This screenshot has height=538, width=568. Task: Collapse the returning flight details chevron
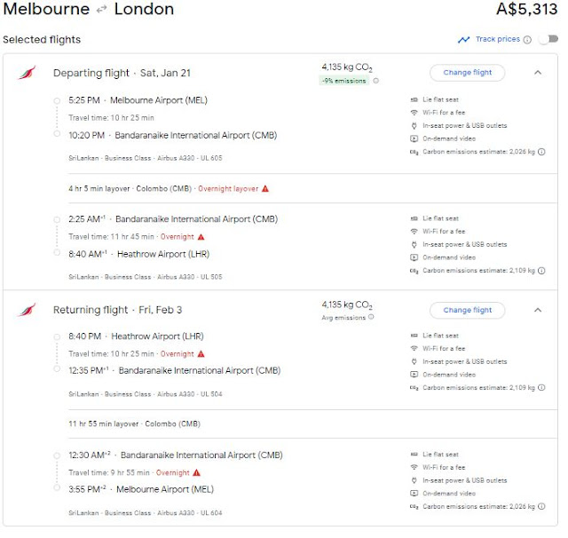click(538, 310)
